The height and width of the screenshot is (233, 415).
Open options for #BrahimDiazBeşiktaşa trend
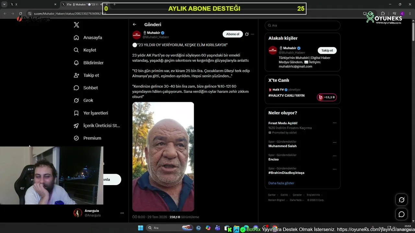pyautogui.click(x=335, y=169)
